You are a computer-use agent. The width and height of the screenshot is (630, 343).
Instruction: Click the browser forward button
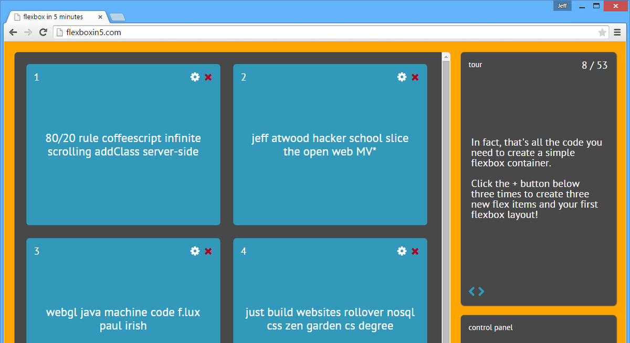click(x=28, y=33)
